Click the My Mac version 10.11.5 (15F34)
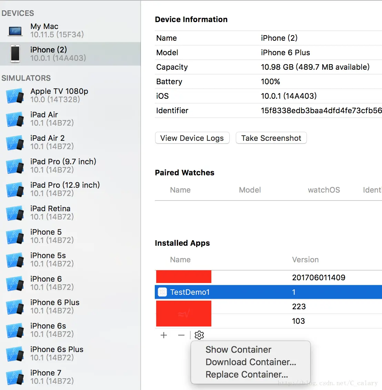The image size is (382, 390). [57, 35]
